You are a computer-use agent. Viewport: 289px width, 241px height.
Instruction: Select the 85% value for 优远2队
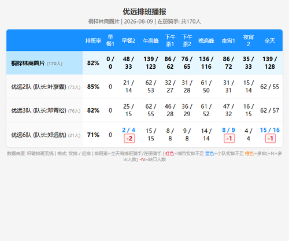(93, 87)
